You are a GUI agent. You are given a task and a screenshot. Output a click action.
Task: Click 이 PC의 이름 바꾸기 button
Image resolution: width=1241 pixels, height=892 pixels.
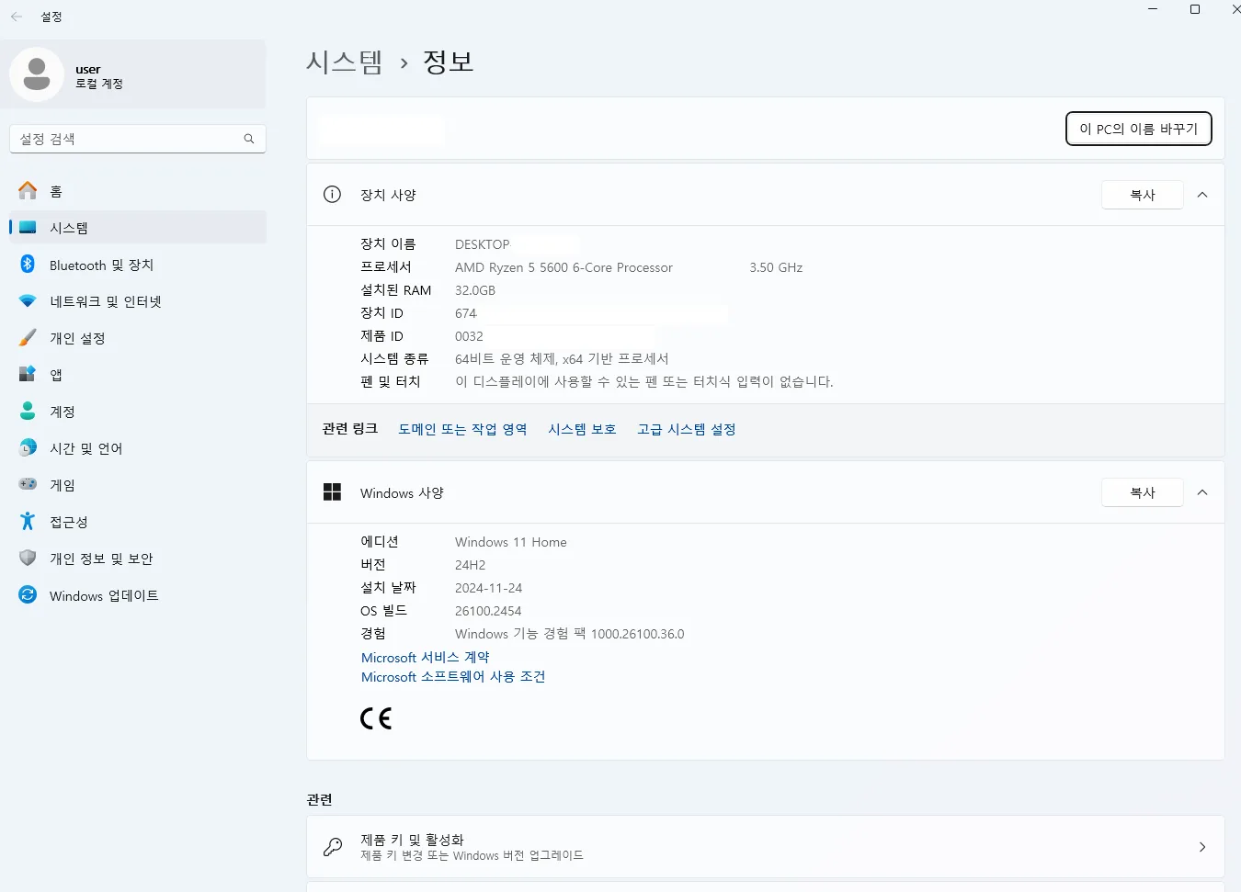click(x=1138, y=129)
